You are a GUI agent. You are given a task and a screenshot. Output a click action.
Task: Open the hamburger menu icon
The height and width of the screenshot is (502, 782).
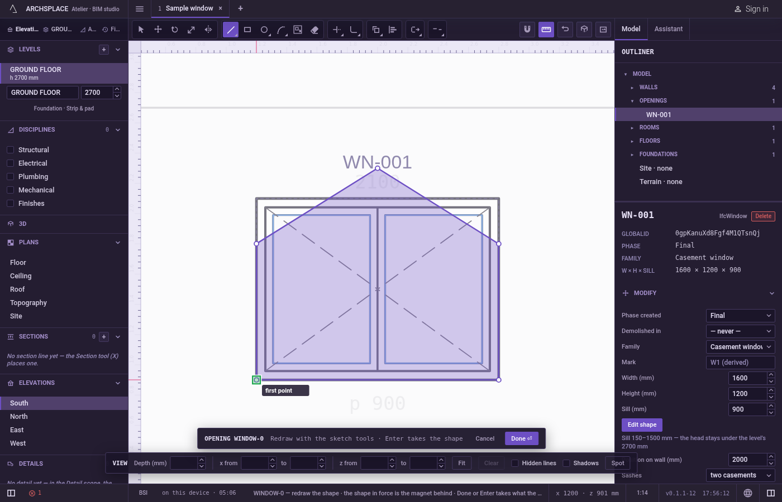point(140,9)
